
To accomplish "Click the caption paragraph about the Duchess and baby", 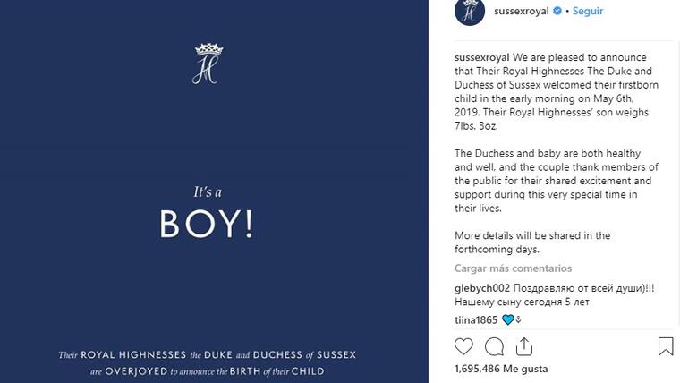I will point(556,181).
